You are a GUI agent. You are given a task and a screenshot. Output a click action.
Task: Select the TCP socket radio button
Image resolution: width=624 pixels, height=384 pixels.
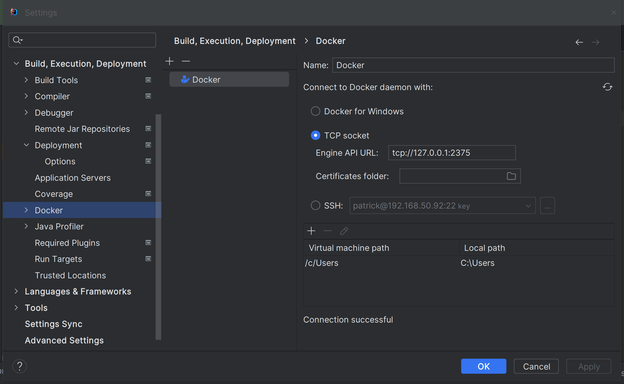click(x=315, y=135)
